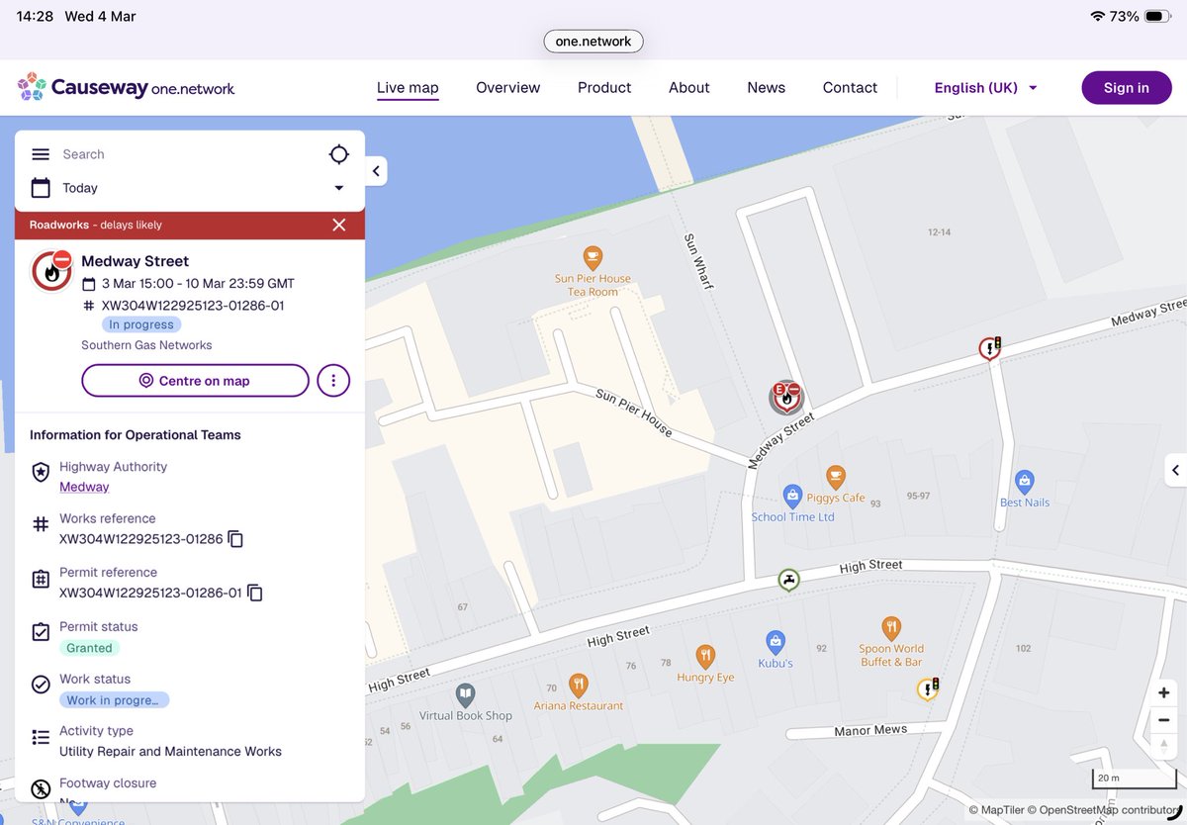Click the large Medway Street roadworks icon in panel
Image resolution: width=1187 pixels, height=825 pixels.
51,270
